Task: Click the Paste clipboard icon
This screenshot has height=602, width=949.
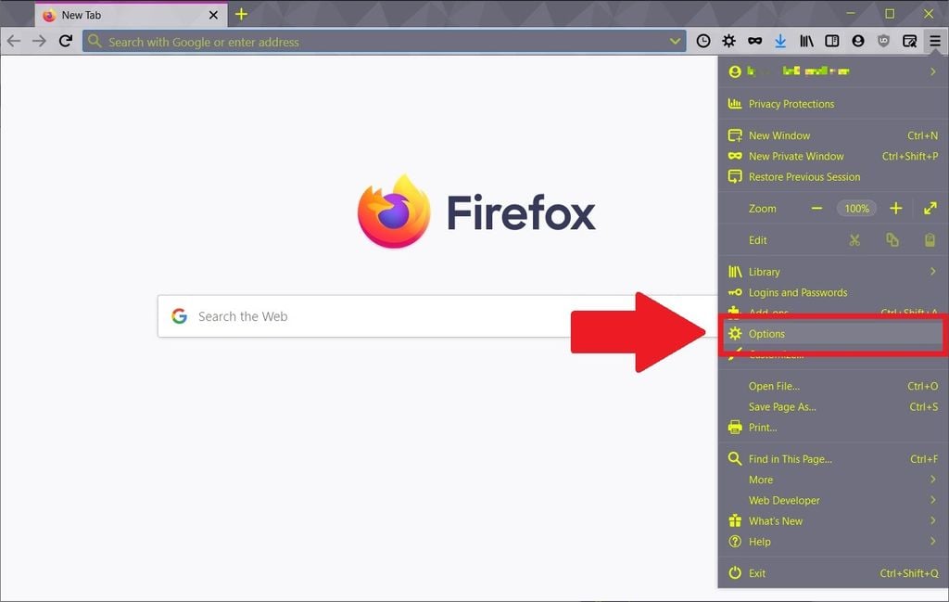Action: click(x=930, y=240)
